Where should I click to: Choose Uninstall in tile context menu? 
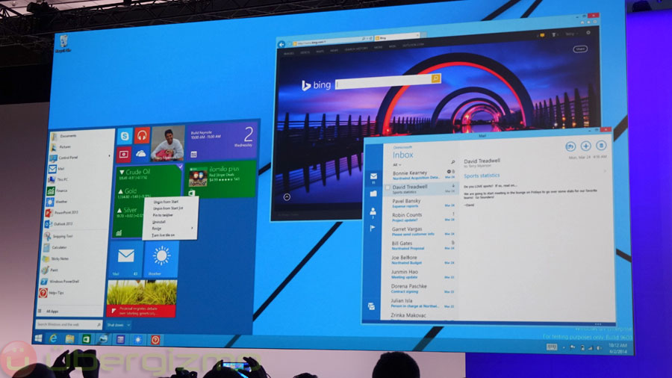[x=159, y=222]
